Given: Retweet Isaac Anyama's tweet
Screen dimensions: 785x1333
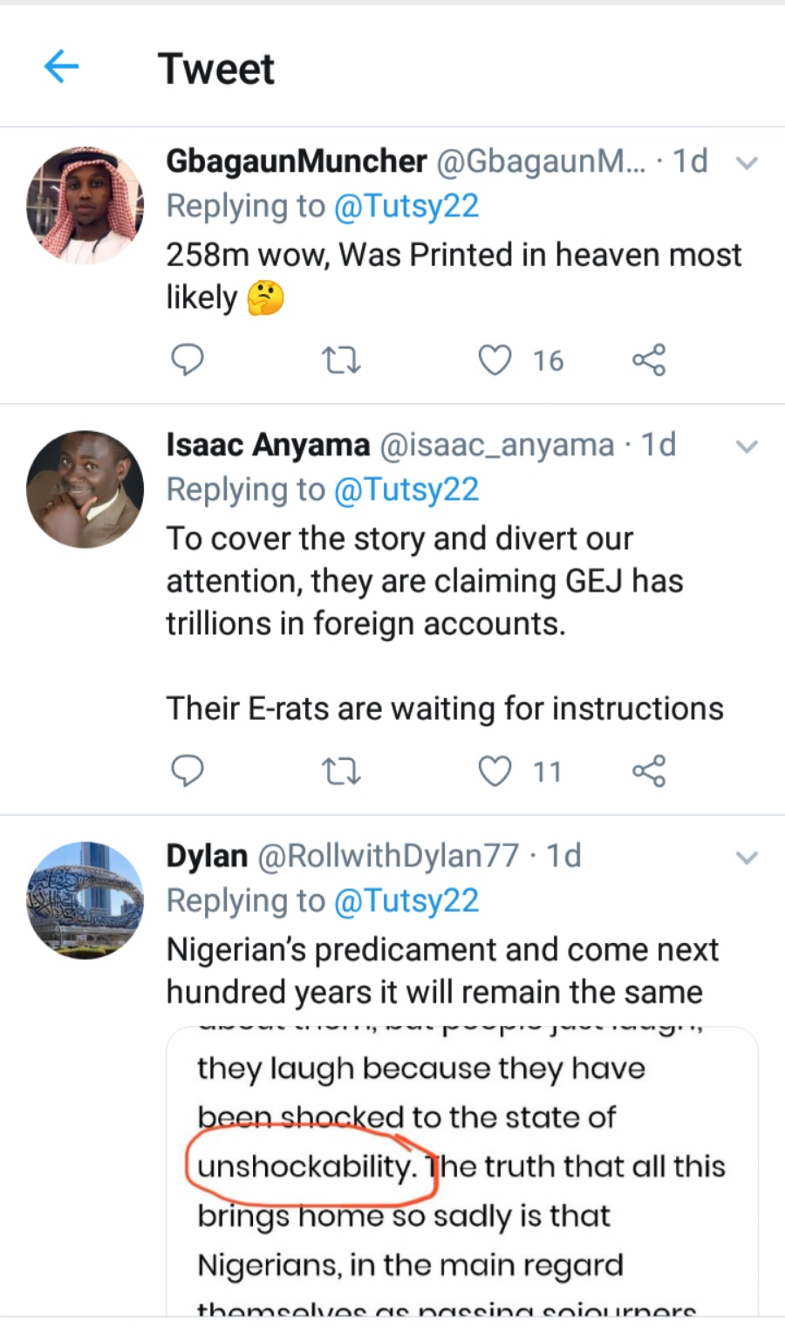Looking at the screenshot, I should 341,771.
